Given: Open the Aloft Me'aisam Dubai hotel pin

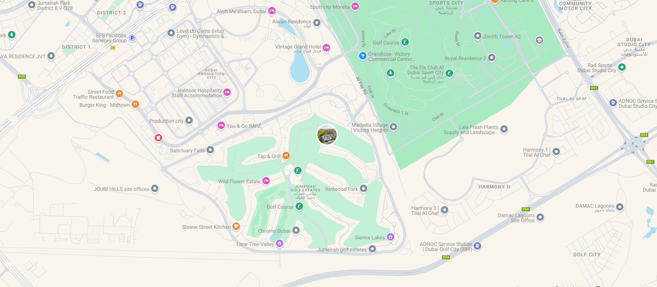Looking at the screenshot, I should click(272, 11).
